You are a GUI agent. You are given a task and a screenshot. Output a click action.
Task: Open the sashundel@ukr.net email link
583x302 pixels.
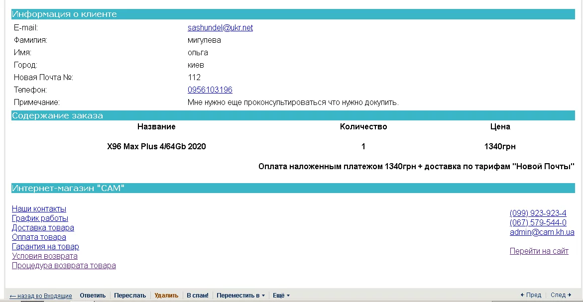220,27
